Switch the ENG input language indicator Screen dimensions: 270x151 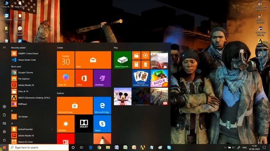pyautogui.click(x=245, y=147)
